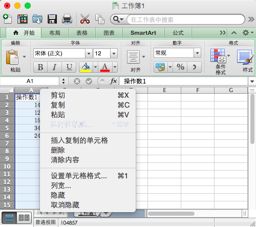Choose 复制 from the context menu

click(88, 105)
